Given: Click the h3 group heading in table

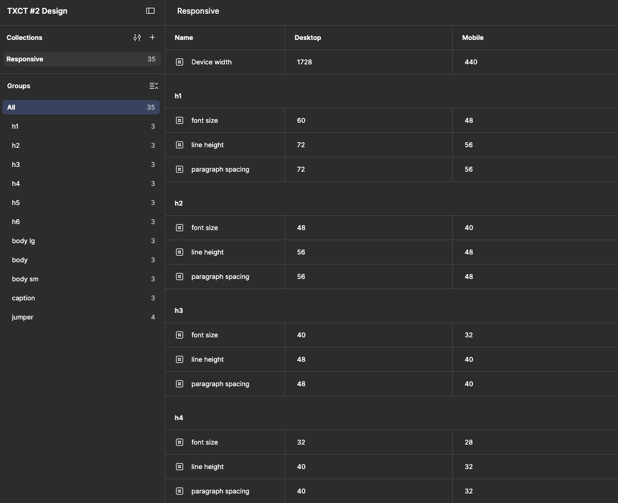Looking at the screenshot, I should 178,311.
